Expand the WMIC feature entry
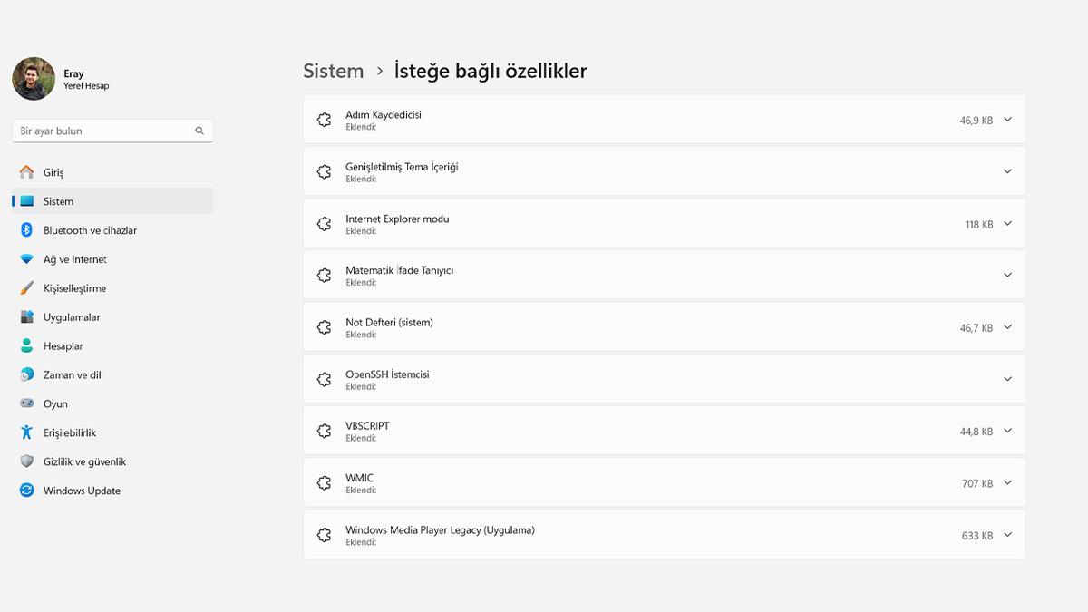 point(1007,482)
